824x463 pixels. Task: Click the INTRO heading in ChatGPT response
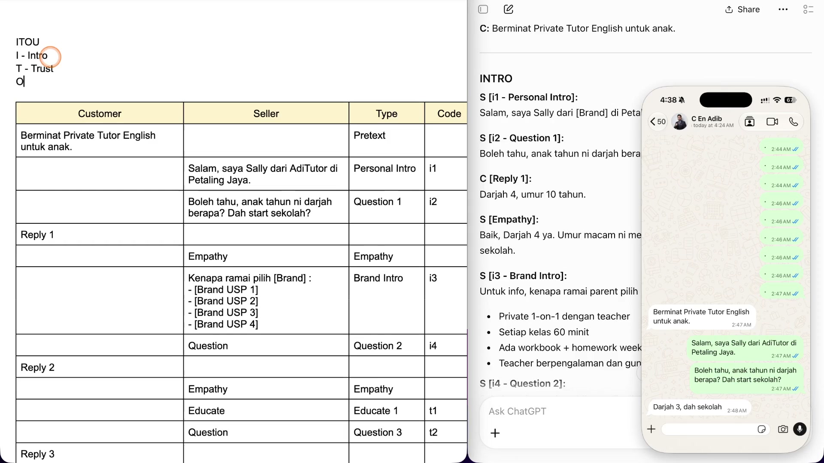(496, 78)
